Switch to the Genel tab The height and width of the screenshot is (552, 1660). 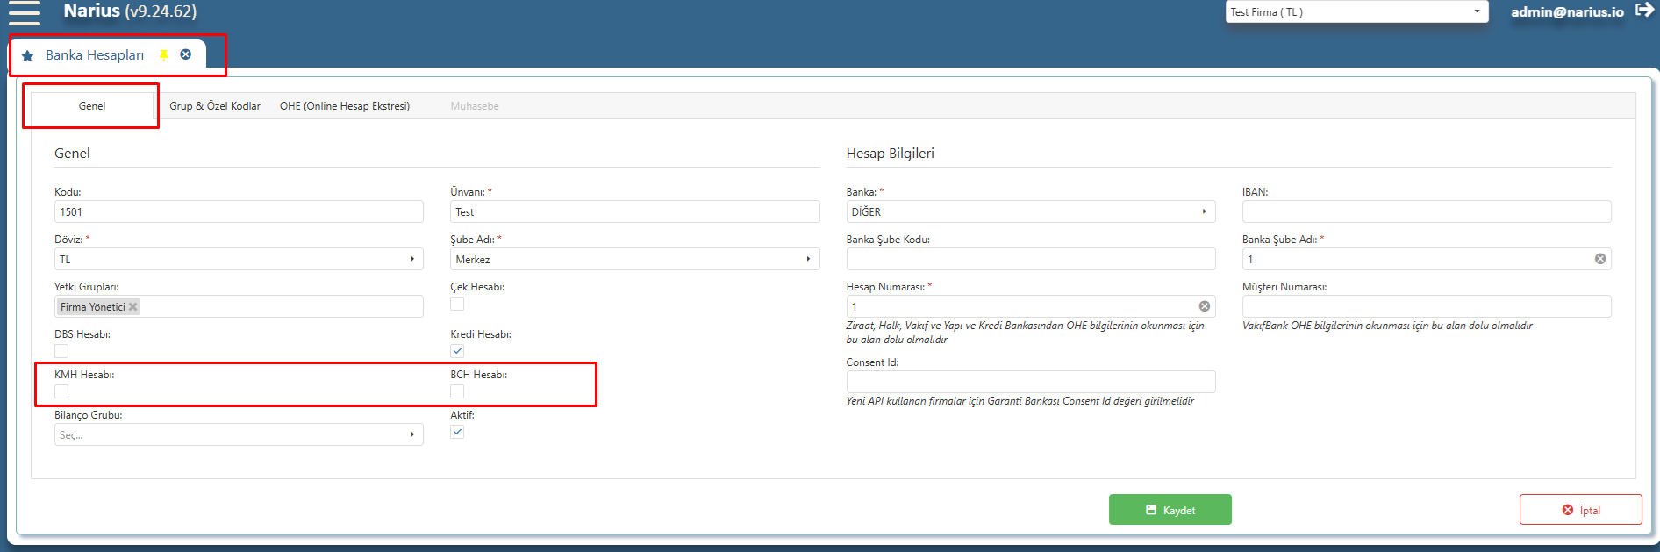click(92, 106)
